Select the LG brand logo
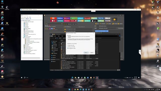Viewport: 161px width, 91px height. 53,21
